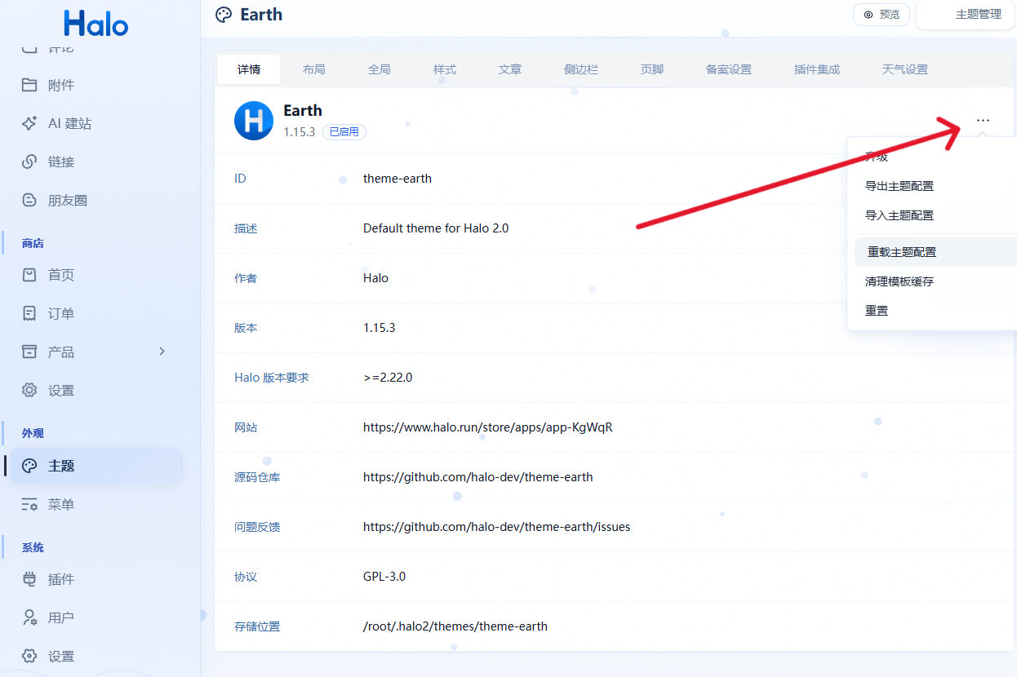1017x677 pixels.
Task: Switch to the 页脚 tab
Action: (x=652, y=69)
